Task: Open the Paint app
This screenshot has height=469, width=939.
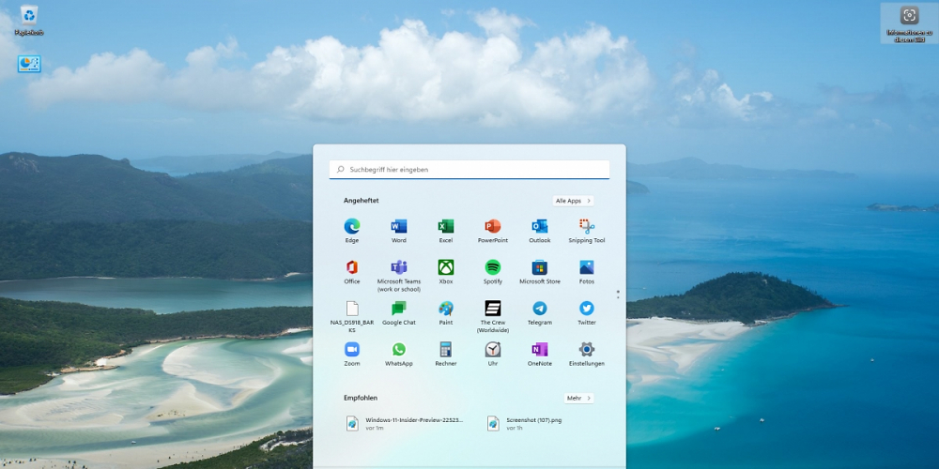Action: [x=445, y=313]
